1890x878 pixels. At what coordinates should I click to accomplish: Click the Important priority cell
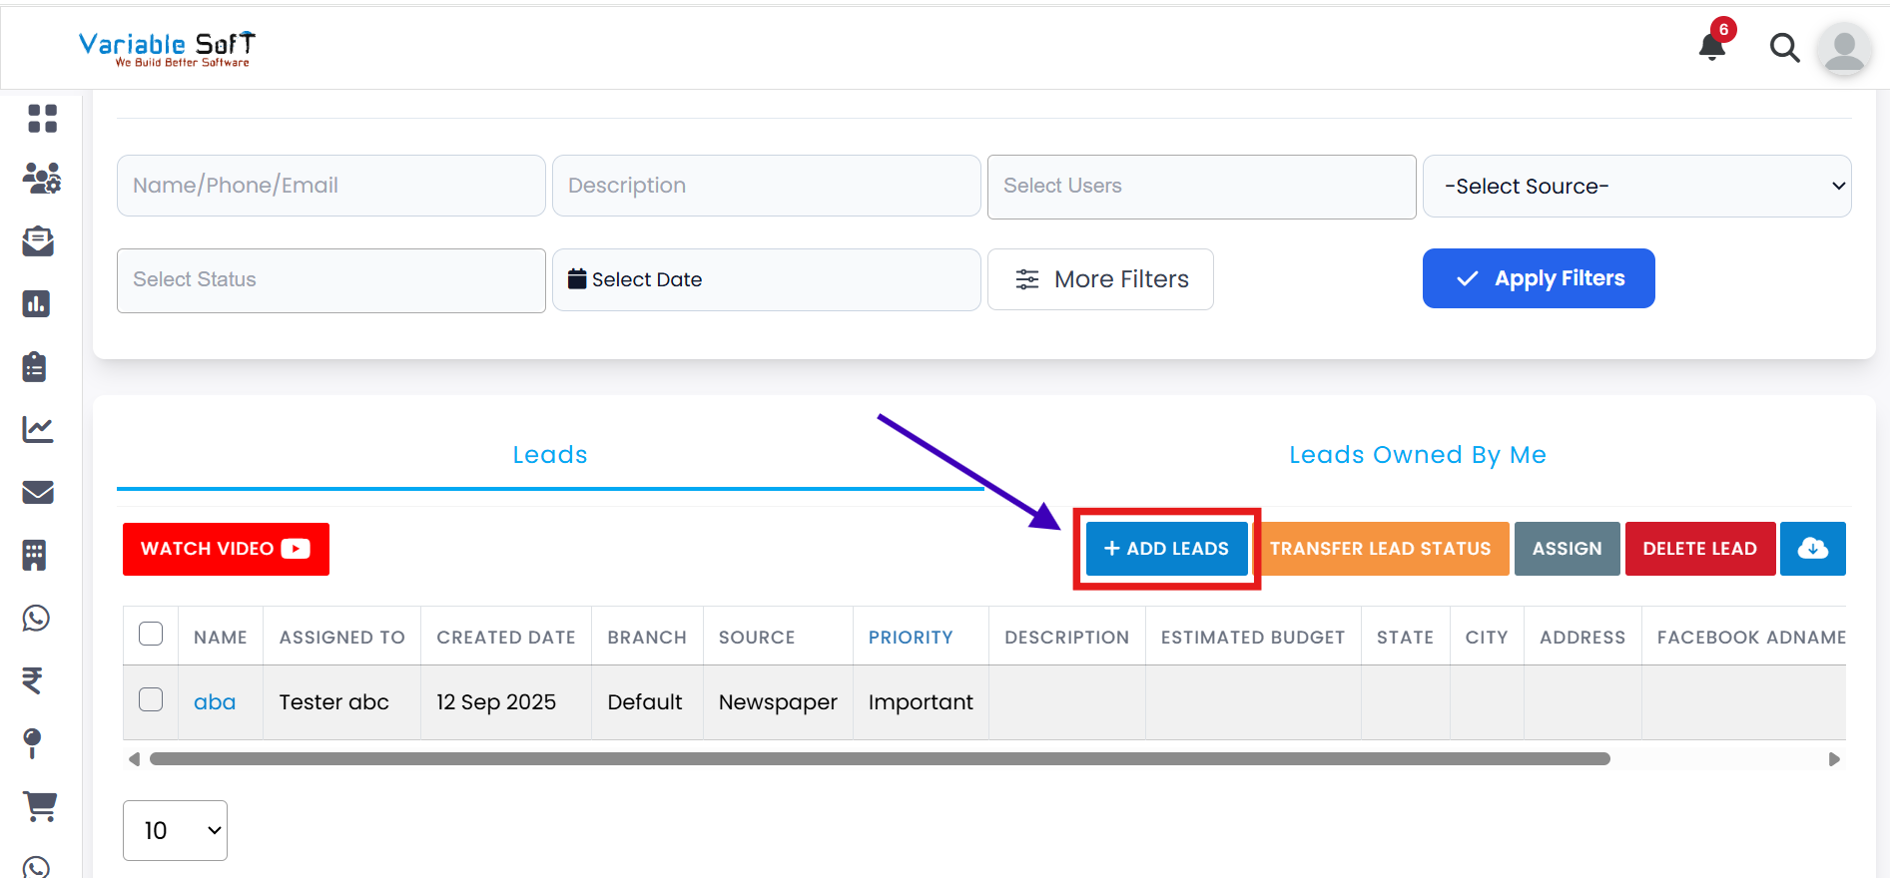tap(921, 702)
